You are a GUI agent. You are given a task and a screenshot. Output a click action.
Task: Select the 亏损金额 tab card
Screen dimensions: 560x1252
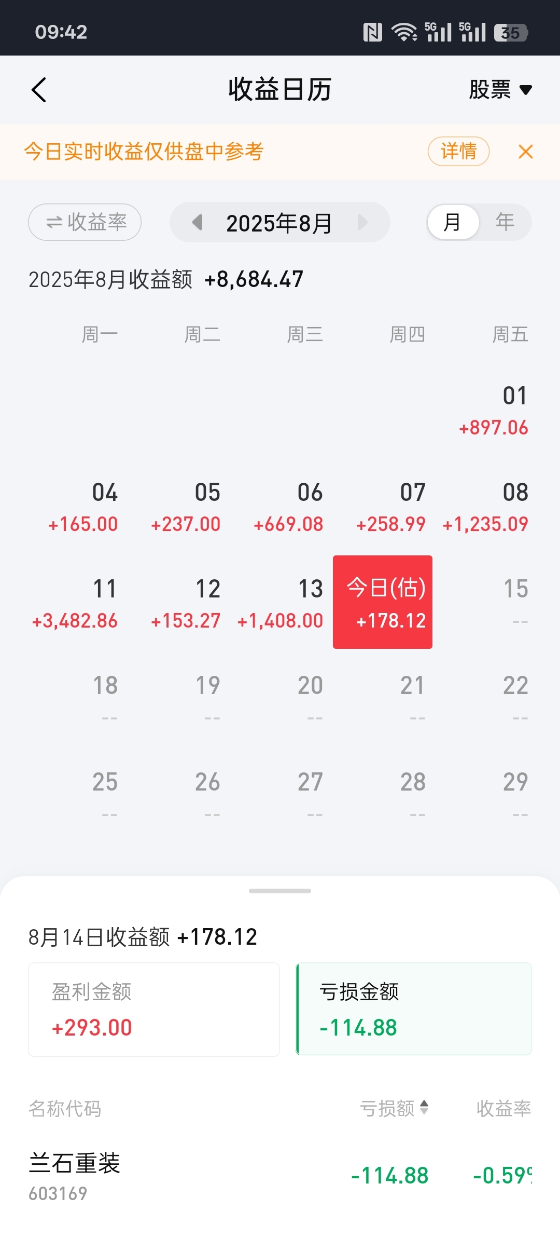414,1009
